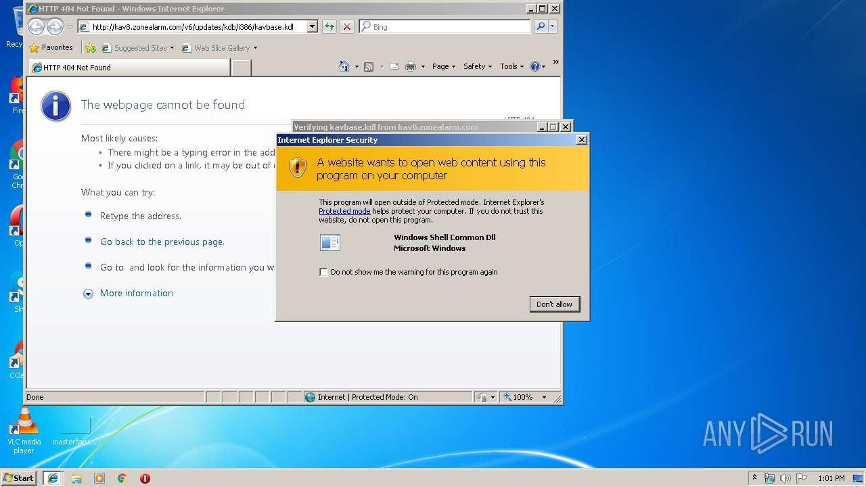Click the Windows Shell Common Dll program icon
This screenshot has height=487, width=866.
tap(330, 242)
